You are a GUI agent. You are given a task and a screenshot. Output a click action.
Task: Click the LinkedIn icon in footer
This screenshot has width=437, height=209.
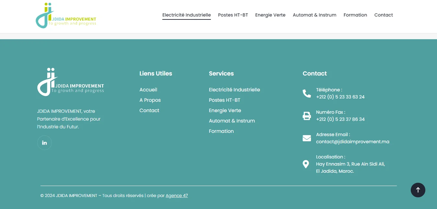click(44, 143)
